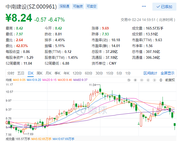Select the 月K chart tab
Image resolution: width=182 pixels, height=141 pixels.
[48, 73]
